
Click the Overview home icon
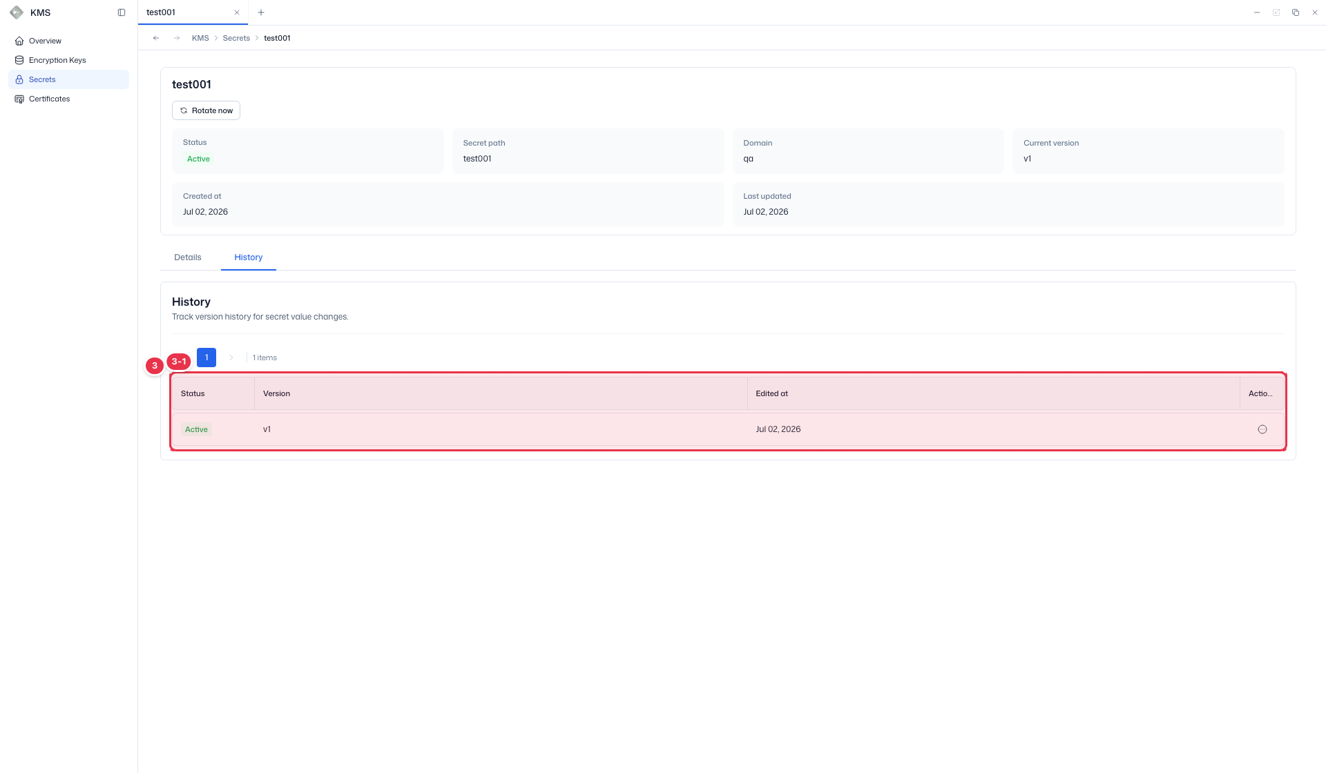(19, 41)
